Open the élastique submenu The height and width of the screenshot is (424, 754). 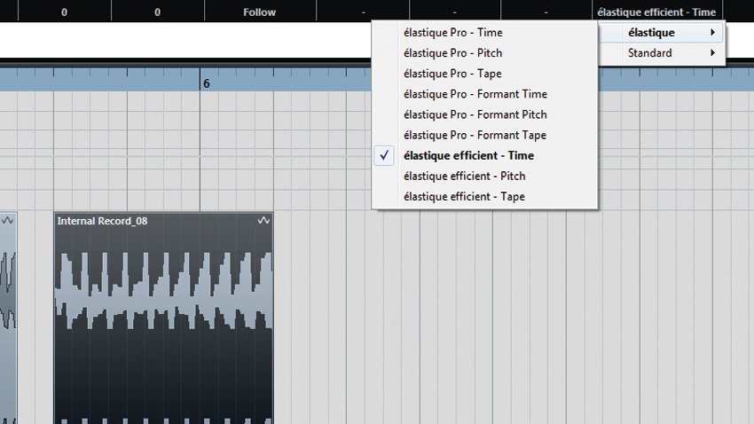(662, 33)
